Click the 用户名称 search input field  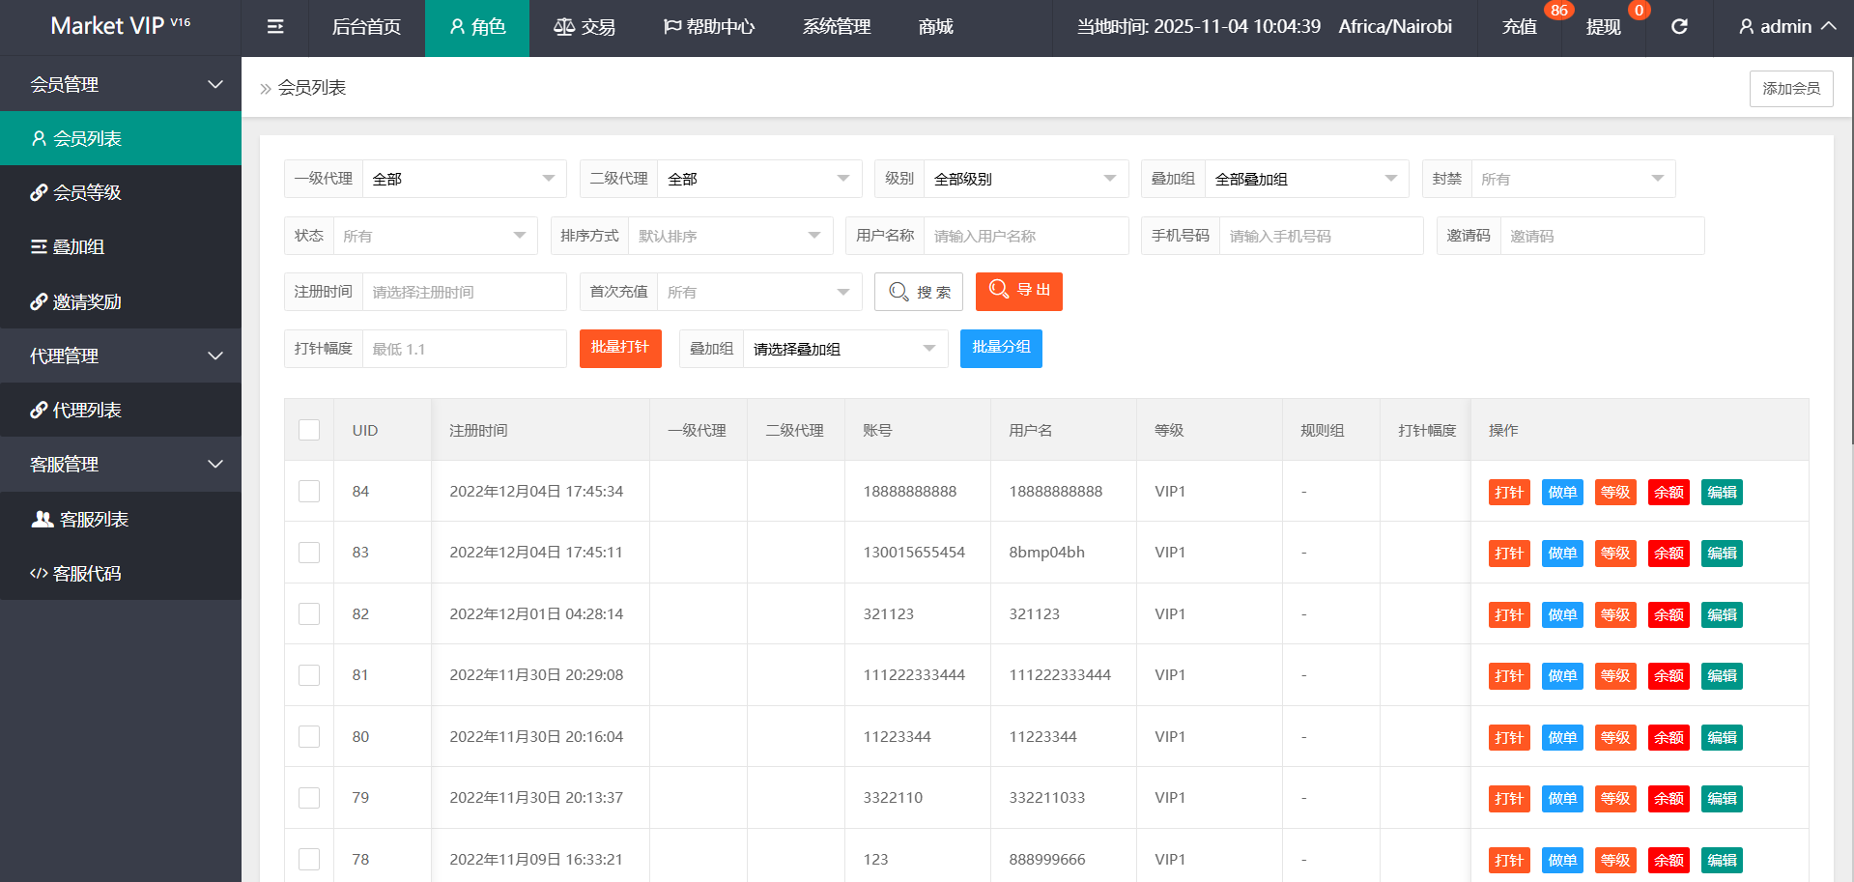(x=1025, y=236)
